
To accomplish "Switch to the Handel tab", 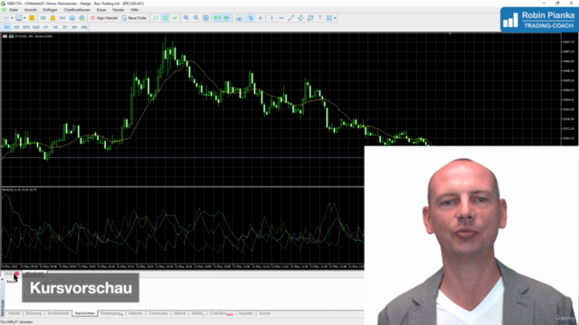I will point(14,313).
